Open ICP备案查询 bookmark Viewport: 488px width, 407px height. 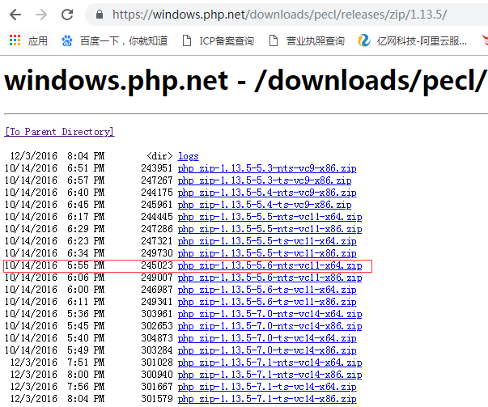pyautogui.click(x=227, y=40)
